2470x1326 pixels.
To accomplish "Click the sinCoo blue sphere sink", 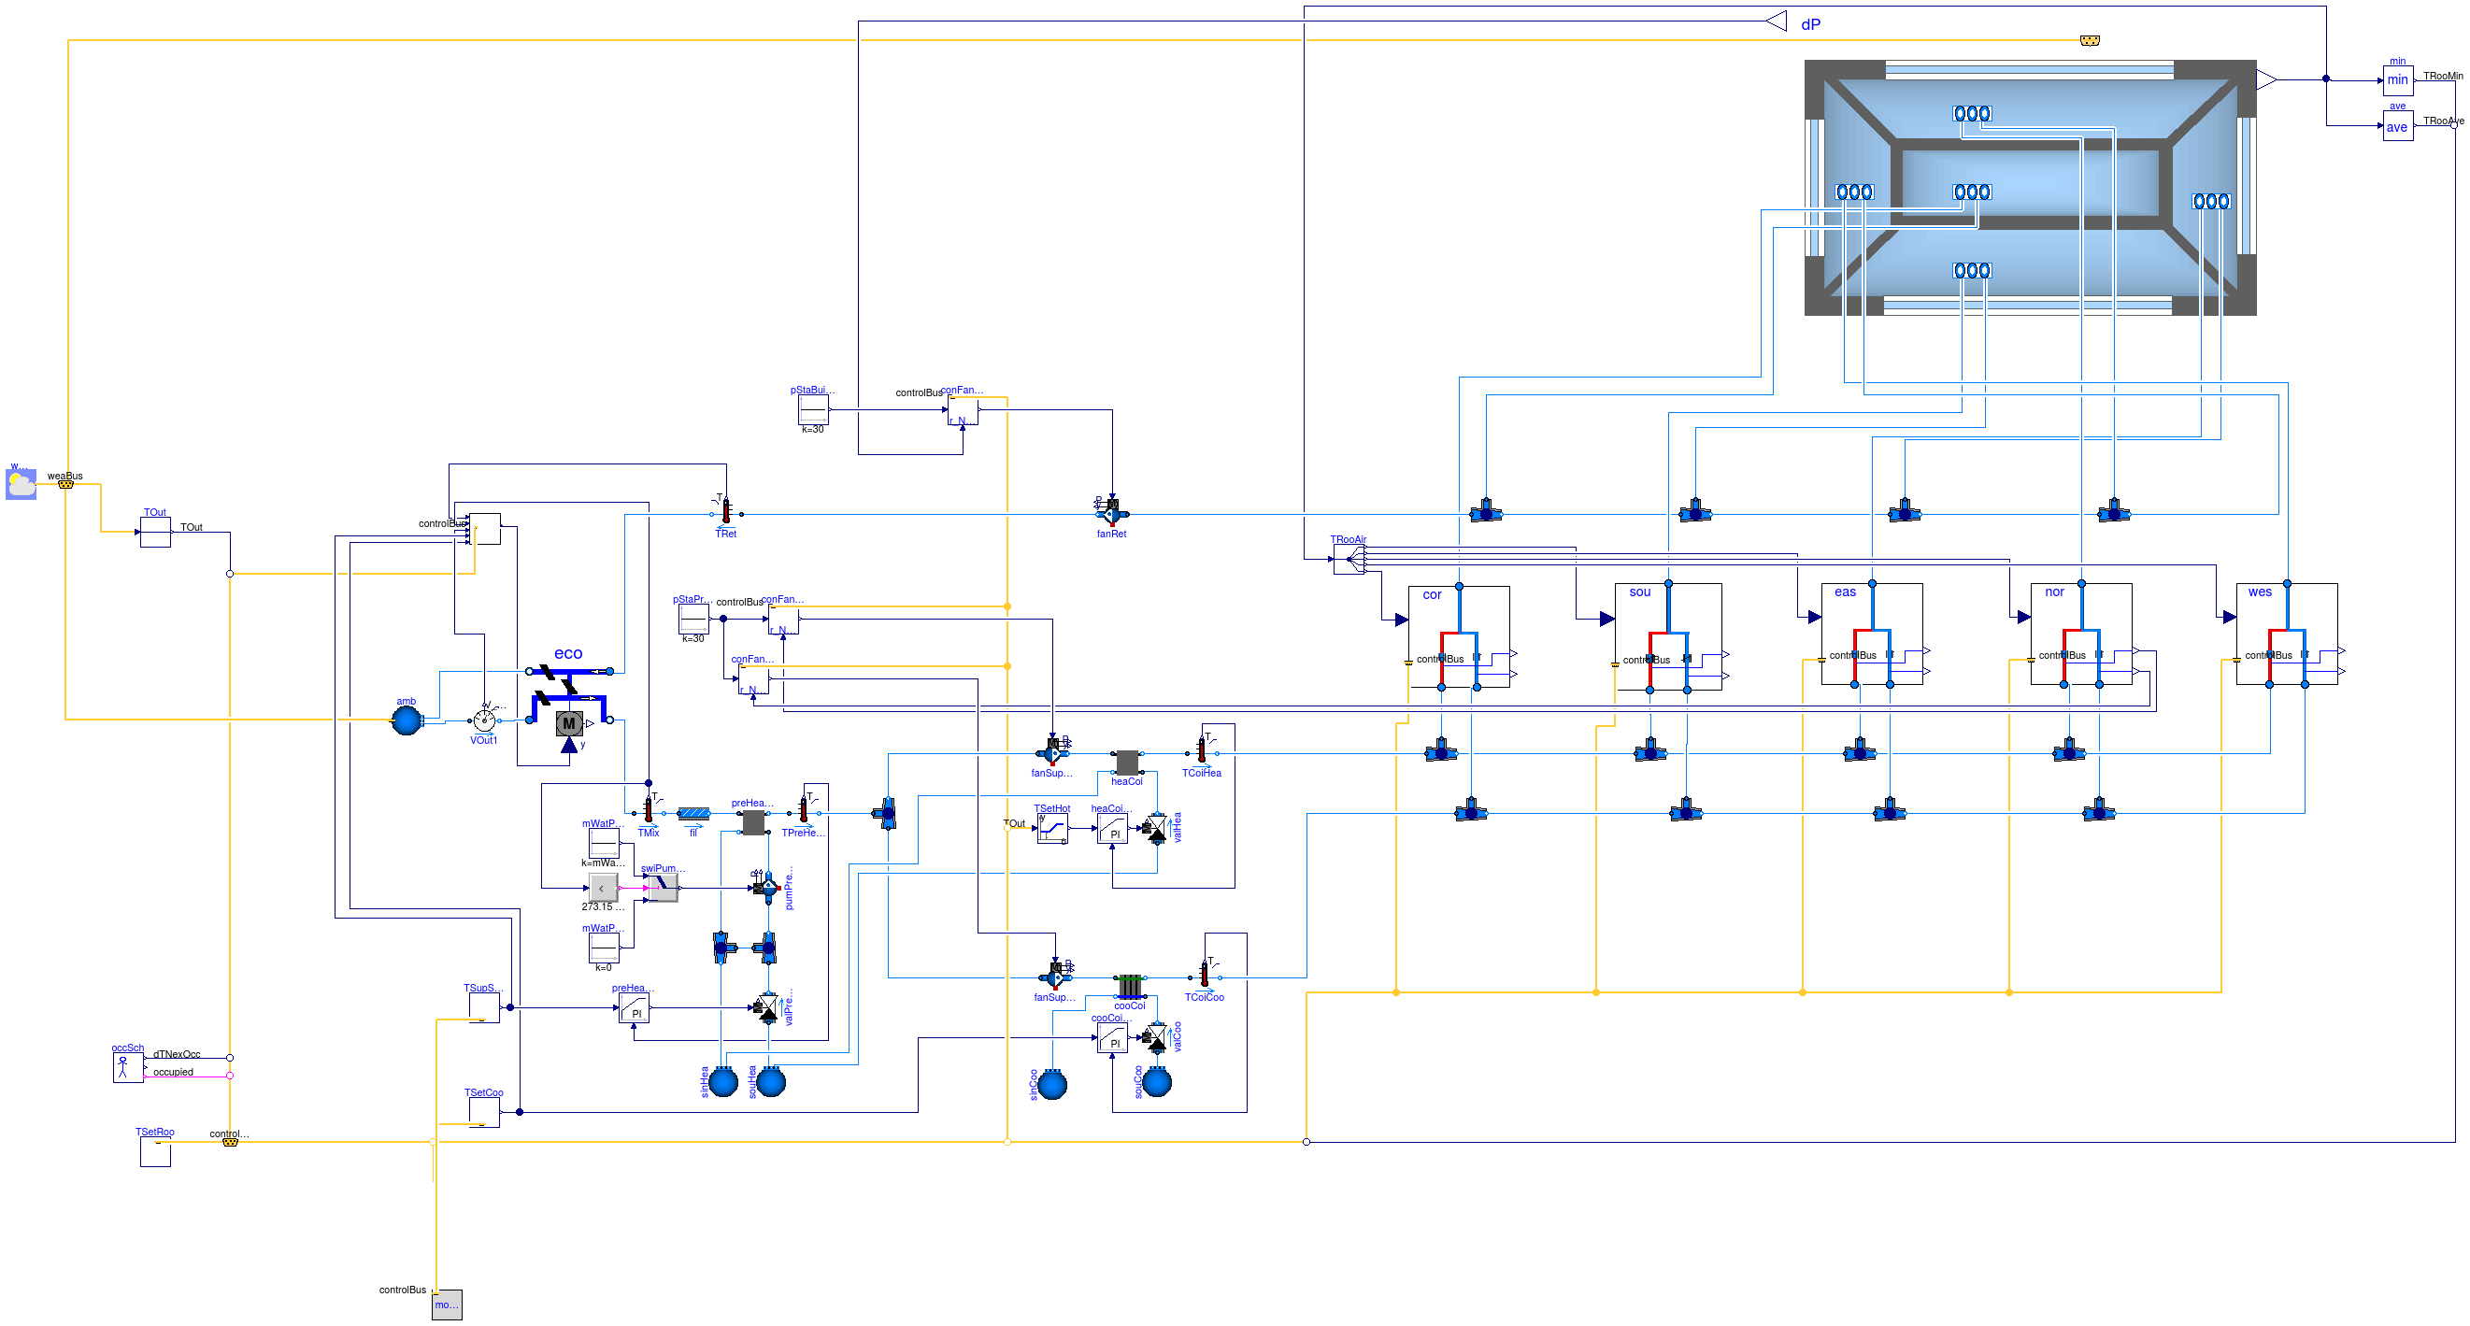I will click(1053, 1084).
